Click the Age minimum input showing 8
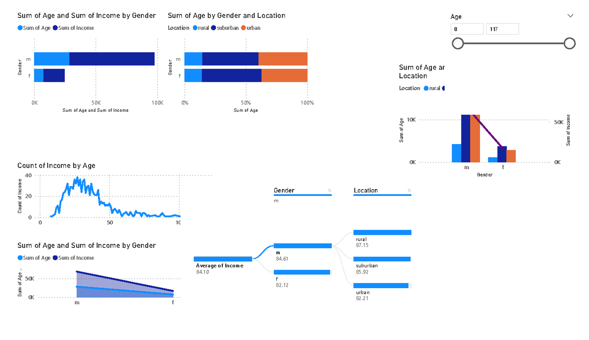 click(466, 29)
